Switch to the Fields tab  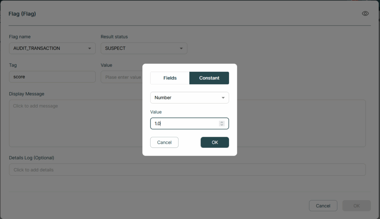coord(170,78)
